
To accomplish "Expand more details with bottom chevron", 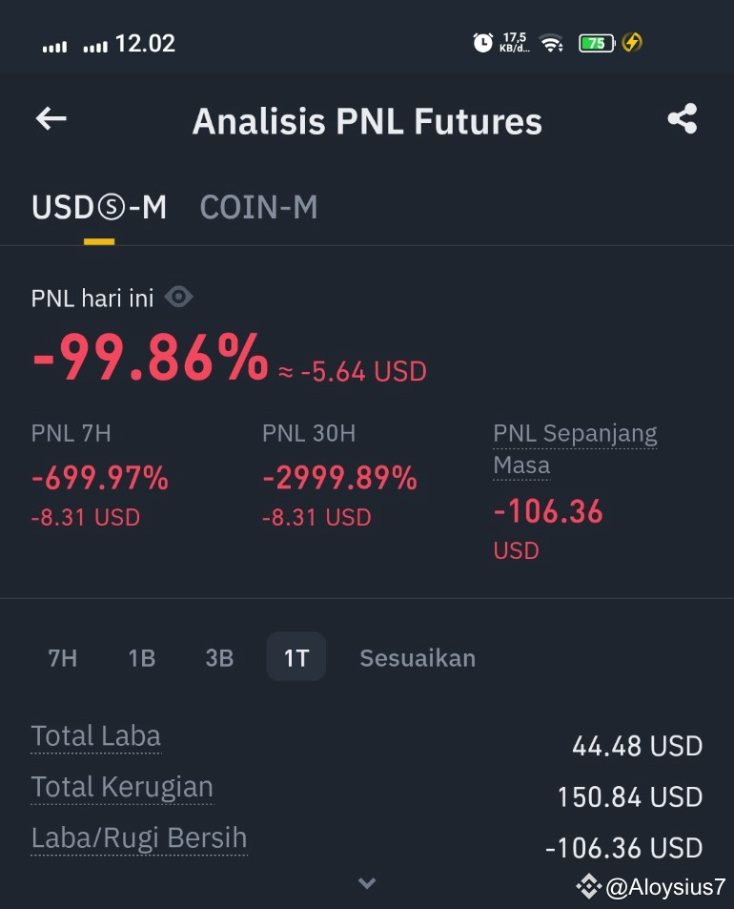I will [x=367, y=883].
